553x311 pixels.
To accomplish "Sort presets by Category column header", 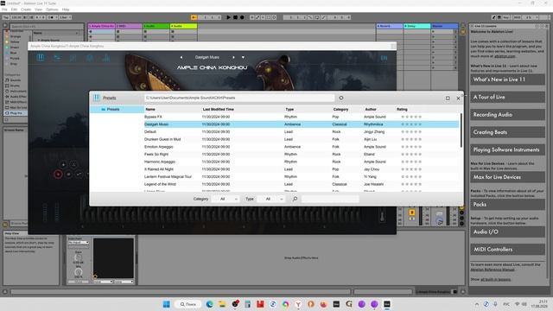I will point(340,110).
